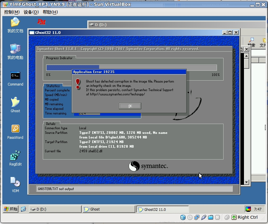The image size is (268, 224).
Task: Click the Ghost32 11.0 title bar icon
Action: click(x=32, y=33)
